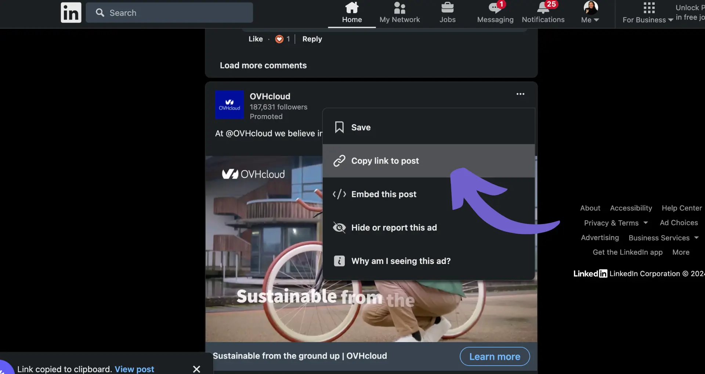Click the crossed-eye hide icon
The width and height of the screenshot is (705, 374).
click(339, 227)
